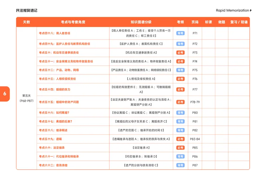This screenshot has height=188, width=266.
Task: Select page range P78-79
Action: pyautogui.click(x=195, y=102)
